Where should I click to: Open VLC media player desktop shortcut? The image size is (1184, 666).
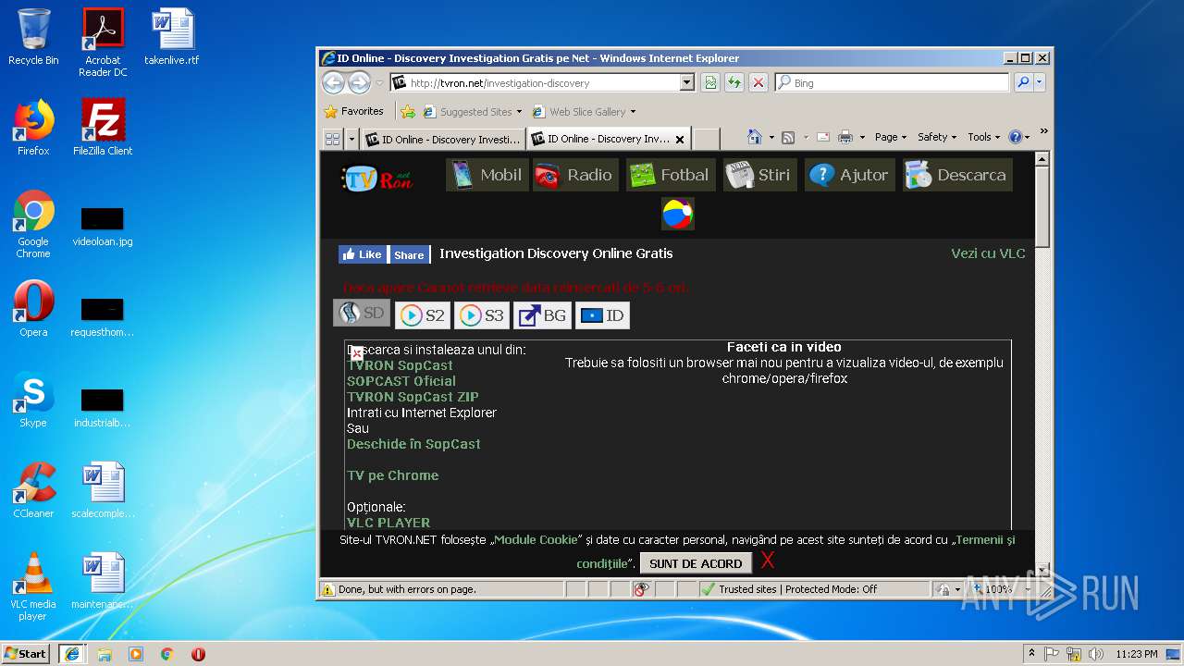pyautogui.click(x=33, y=586)
